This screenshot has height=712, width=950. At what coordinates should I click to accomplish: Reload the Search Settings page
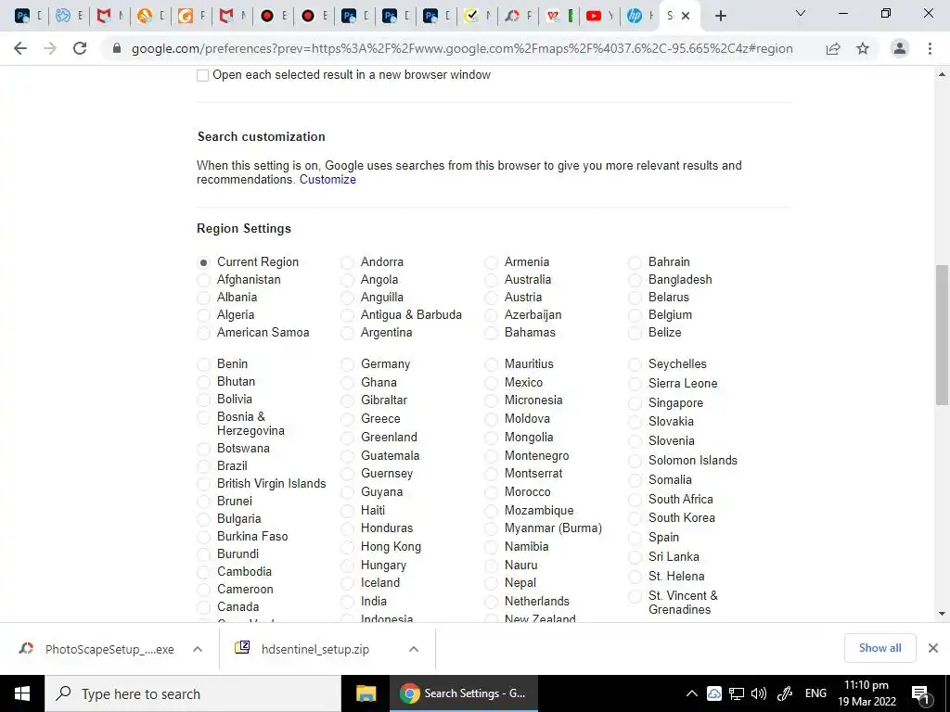(80, 48)
